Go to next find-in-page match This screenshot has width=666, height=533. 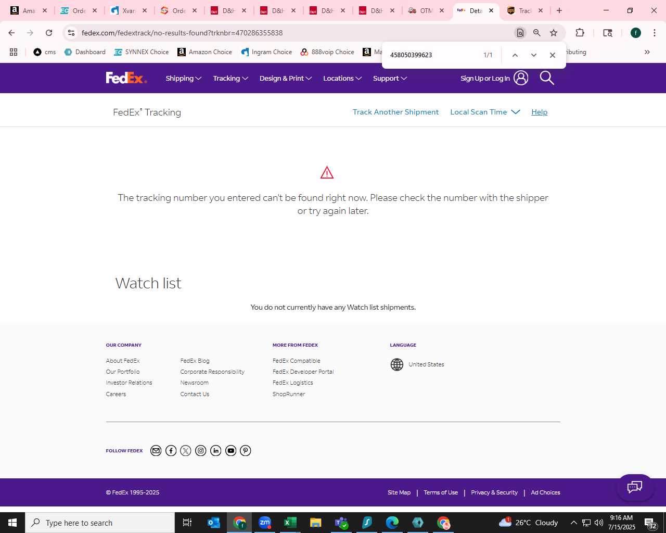(x=533, y=55)
